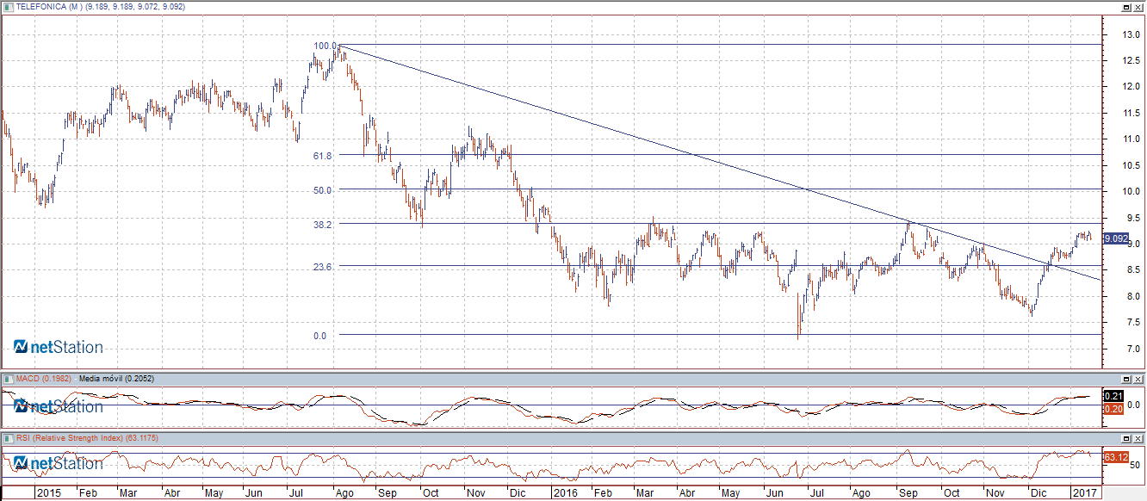Image resolution: width=1147 pixels, height=501 pixels.
Task: Click the 13.0 price axis label
Action: [x=1130, y=35]
